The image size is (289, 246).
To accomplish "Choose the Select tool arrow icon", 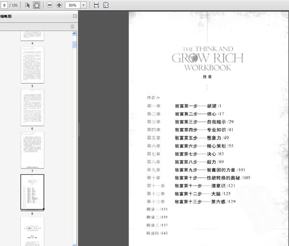I will 27,5.
